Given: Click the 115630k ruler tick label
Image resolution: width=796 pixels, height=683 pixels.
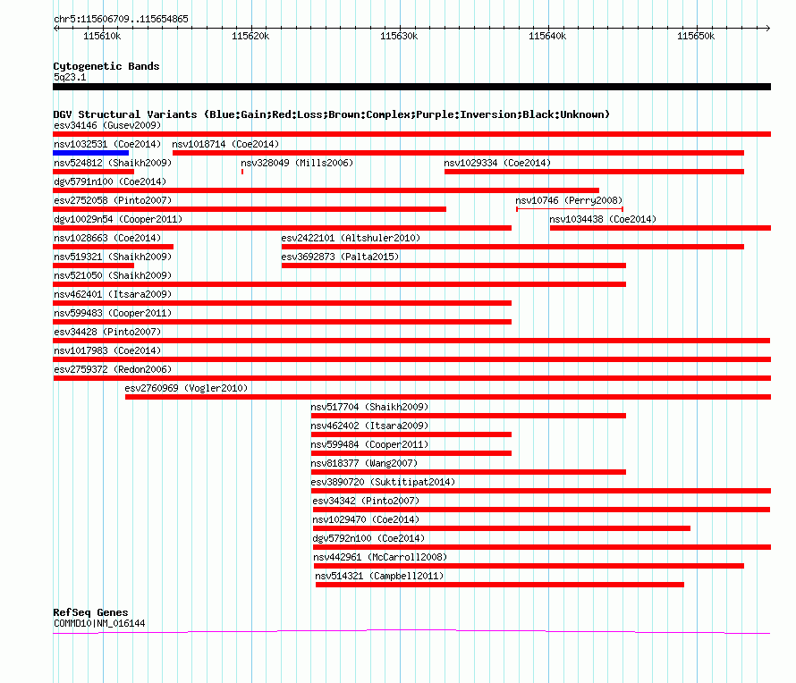Looking at the screenshot, I should coord(399,36).
